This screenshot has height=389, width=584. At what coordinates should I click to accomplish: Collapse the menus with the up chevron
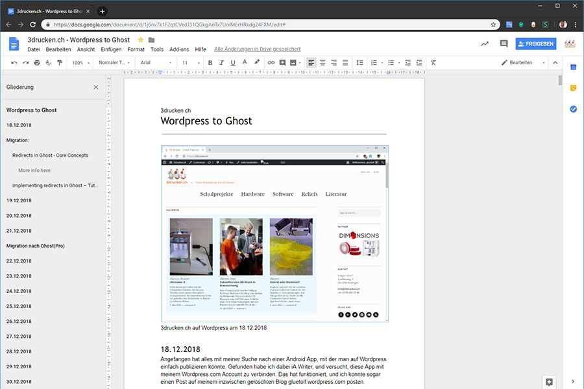(x=555, y=62)
